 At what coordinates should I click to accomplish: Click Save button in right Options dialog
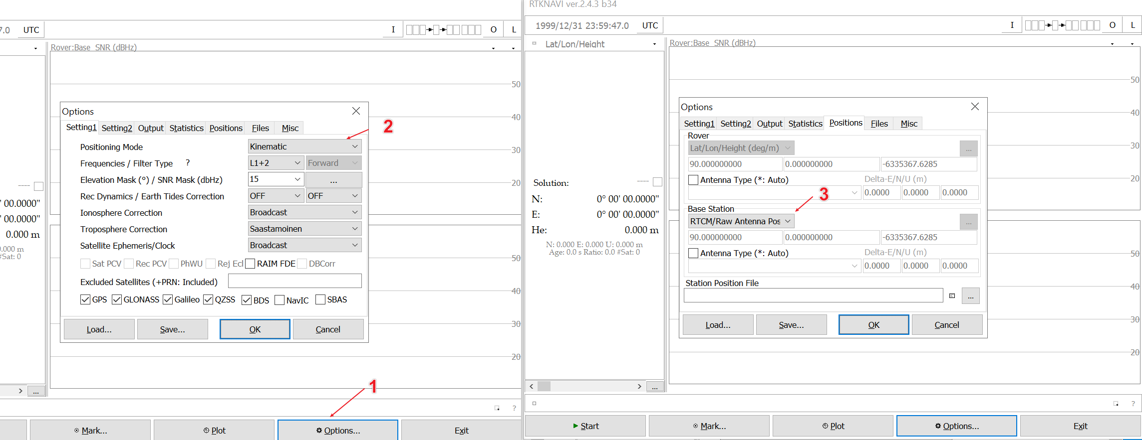(x=792, y=325)
